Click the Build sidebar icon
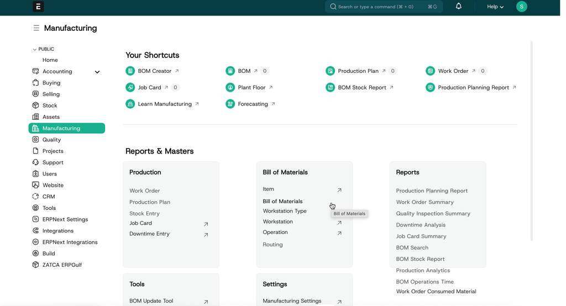The image size is (566, 306). click(x=35, y=254)
